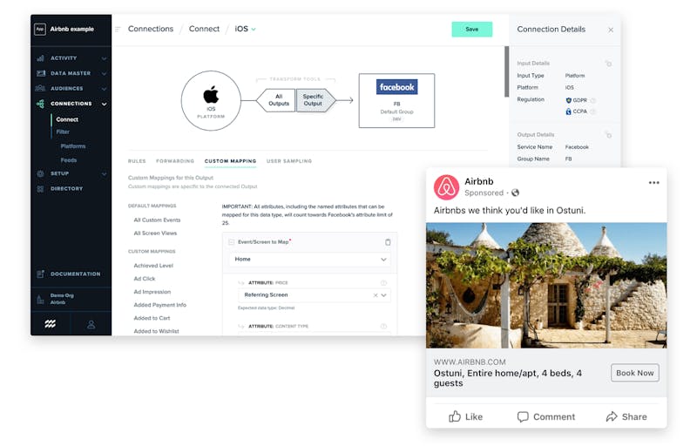Select the Specific Output transform node
Screen dimensions: 697x446
(315, 100)
